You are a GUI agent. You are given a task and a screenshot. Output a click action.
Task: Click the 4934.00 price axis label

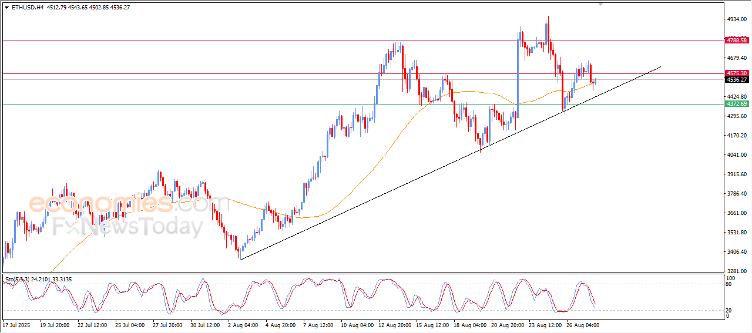737,19
